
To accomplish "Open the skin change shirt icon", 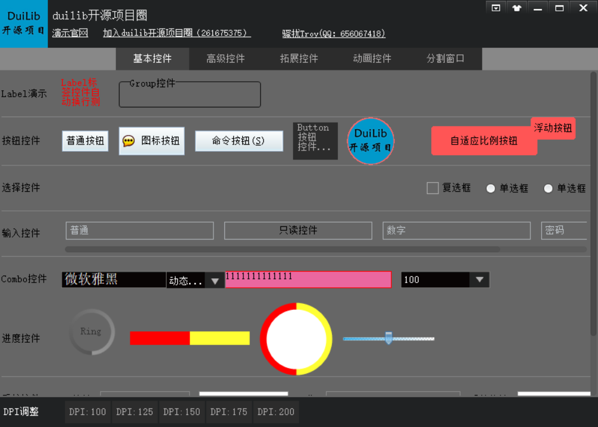I will [517, 8].
